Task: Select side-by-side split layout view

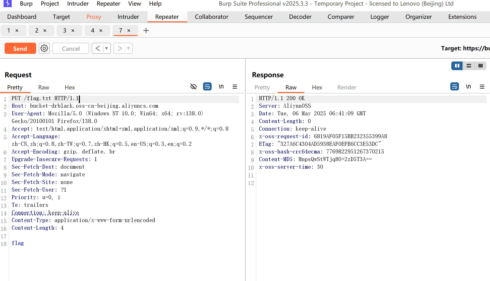Action: pyautogui.click(x=457, y=66)
